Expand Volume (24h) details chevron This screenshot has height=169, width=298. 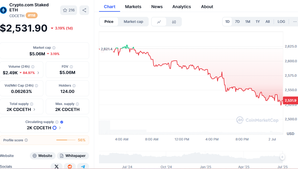38,73
